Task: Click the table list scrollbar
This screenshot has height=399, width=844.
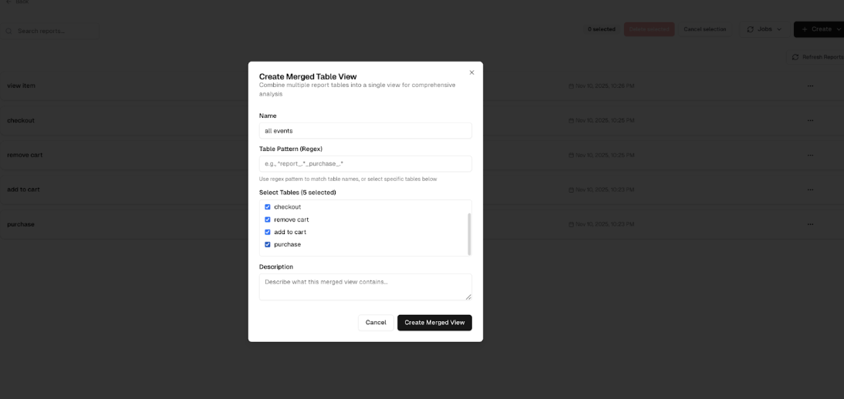Action: [x=469, y=233]
